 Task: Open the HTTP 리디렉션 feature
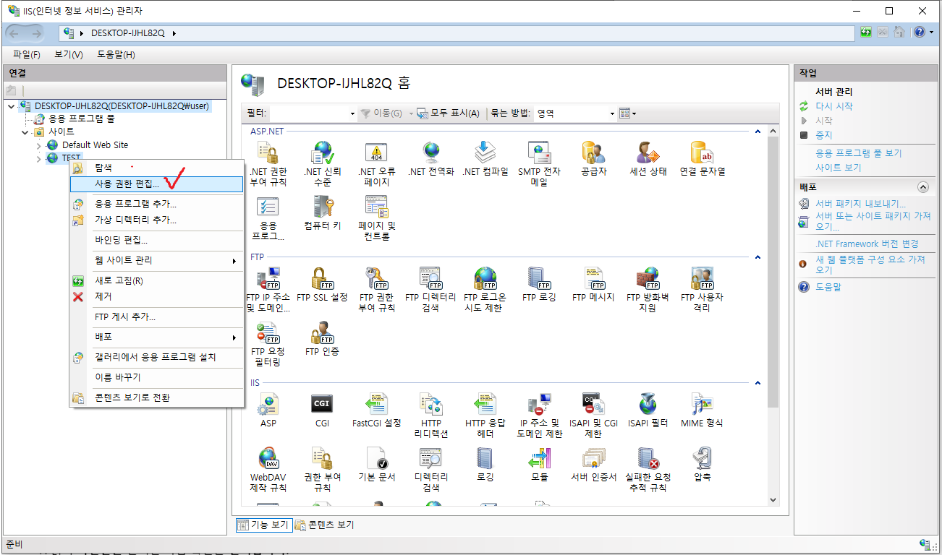click(430, 415)
